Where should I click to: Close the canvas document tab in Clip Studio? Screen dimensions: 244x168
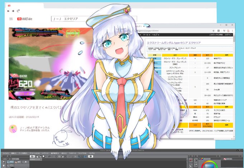[41, 159]
